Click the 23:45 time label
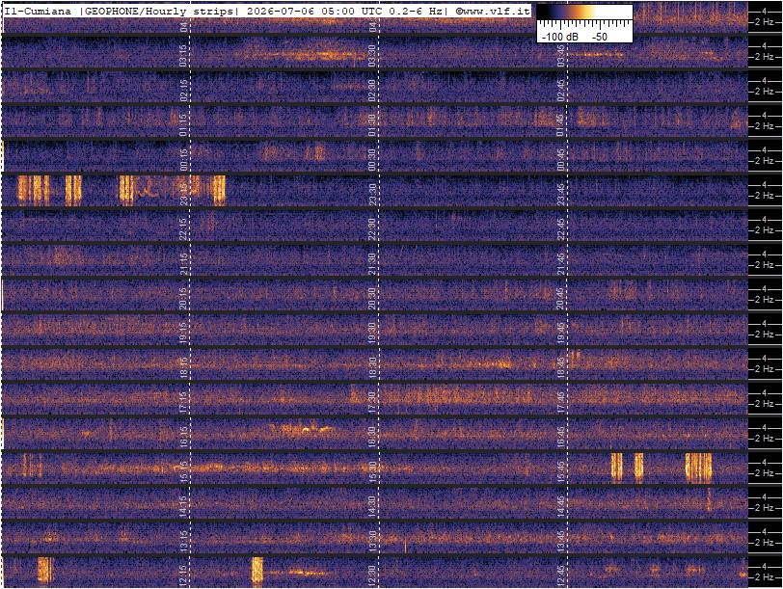The height and width of the screenshot is (589, 783). (561, 194)
